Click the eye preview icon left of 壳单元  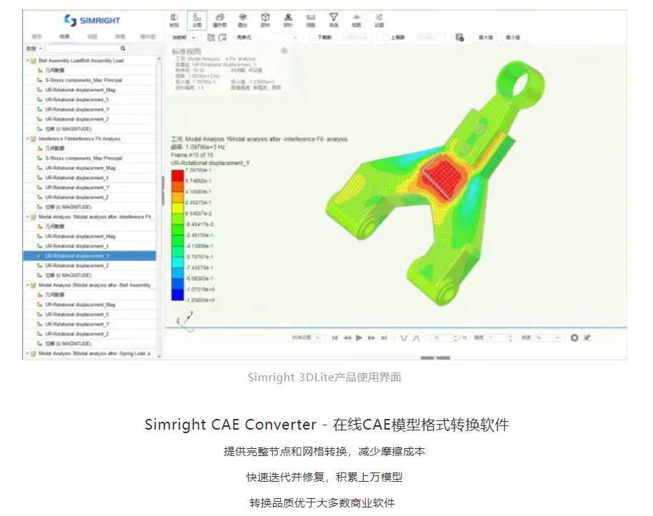pyautogui.click(x=223, y=37)
